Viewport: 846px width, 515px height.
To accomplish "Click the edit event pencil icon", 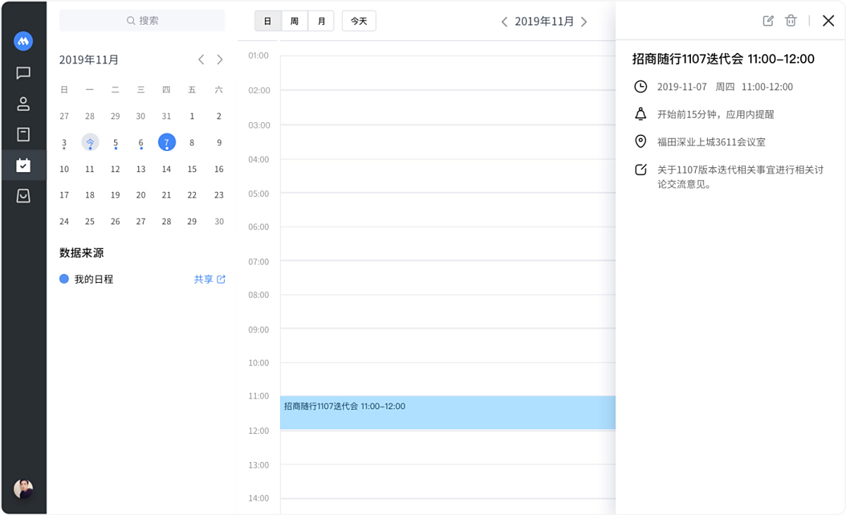I will (x=768, y=21).
